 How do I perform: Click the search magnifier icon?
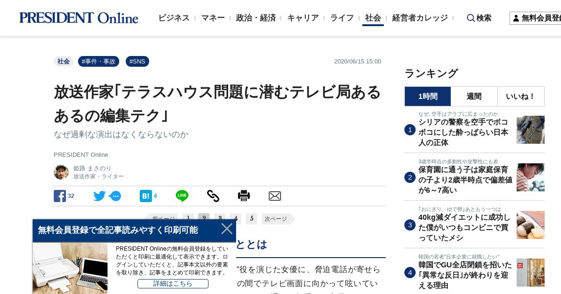pyautogui.click(x=471, y=18)
